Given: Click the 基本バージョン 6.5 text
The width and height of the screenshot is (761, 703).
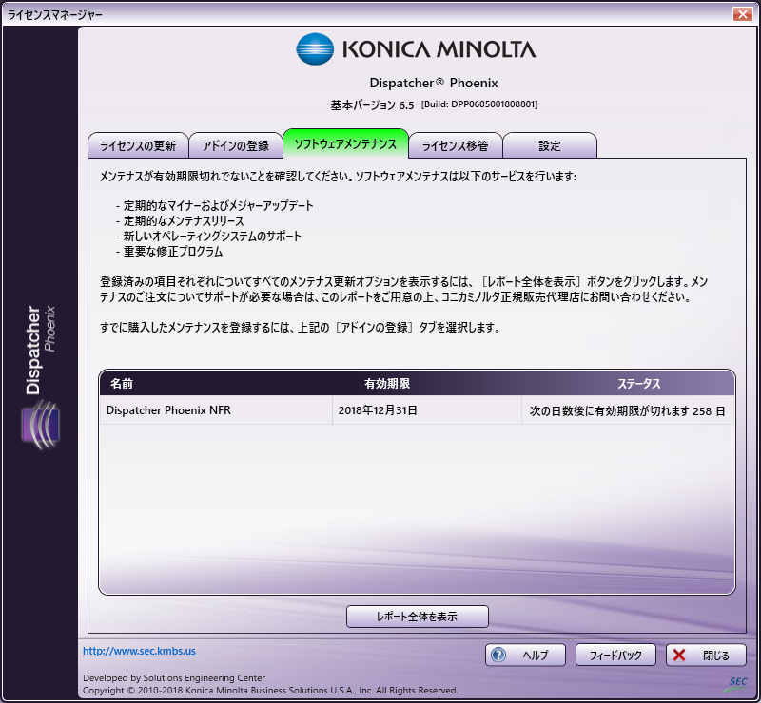Looking at the screenshot, I should [372, 105].
